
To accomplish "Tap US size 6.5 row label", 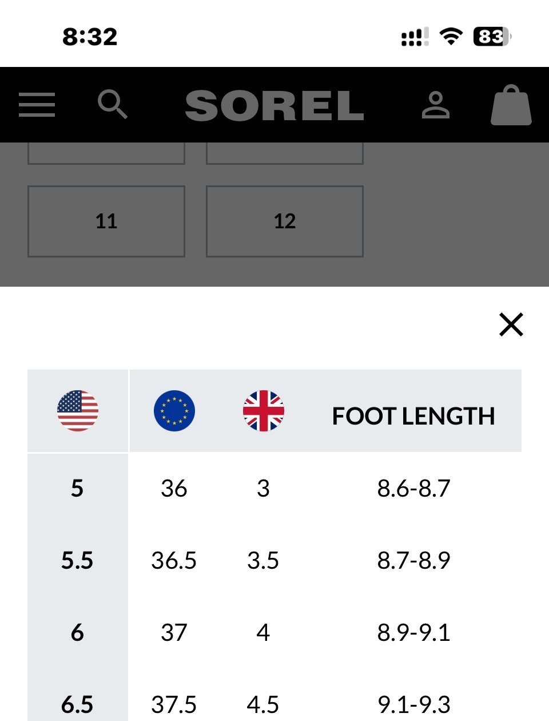I will [x=77, y=704].
